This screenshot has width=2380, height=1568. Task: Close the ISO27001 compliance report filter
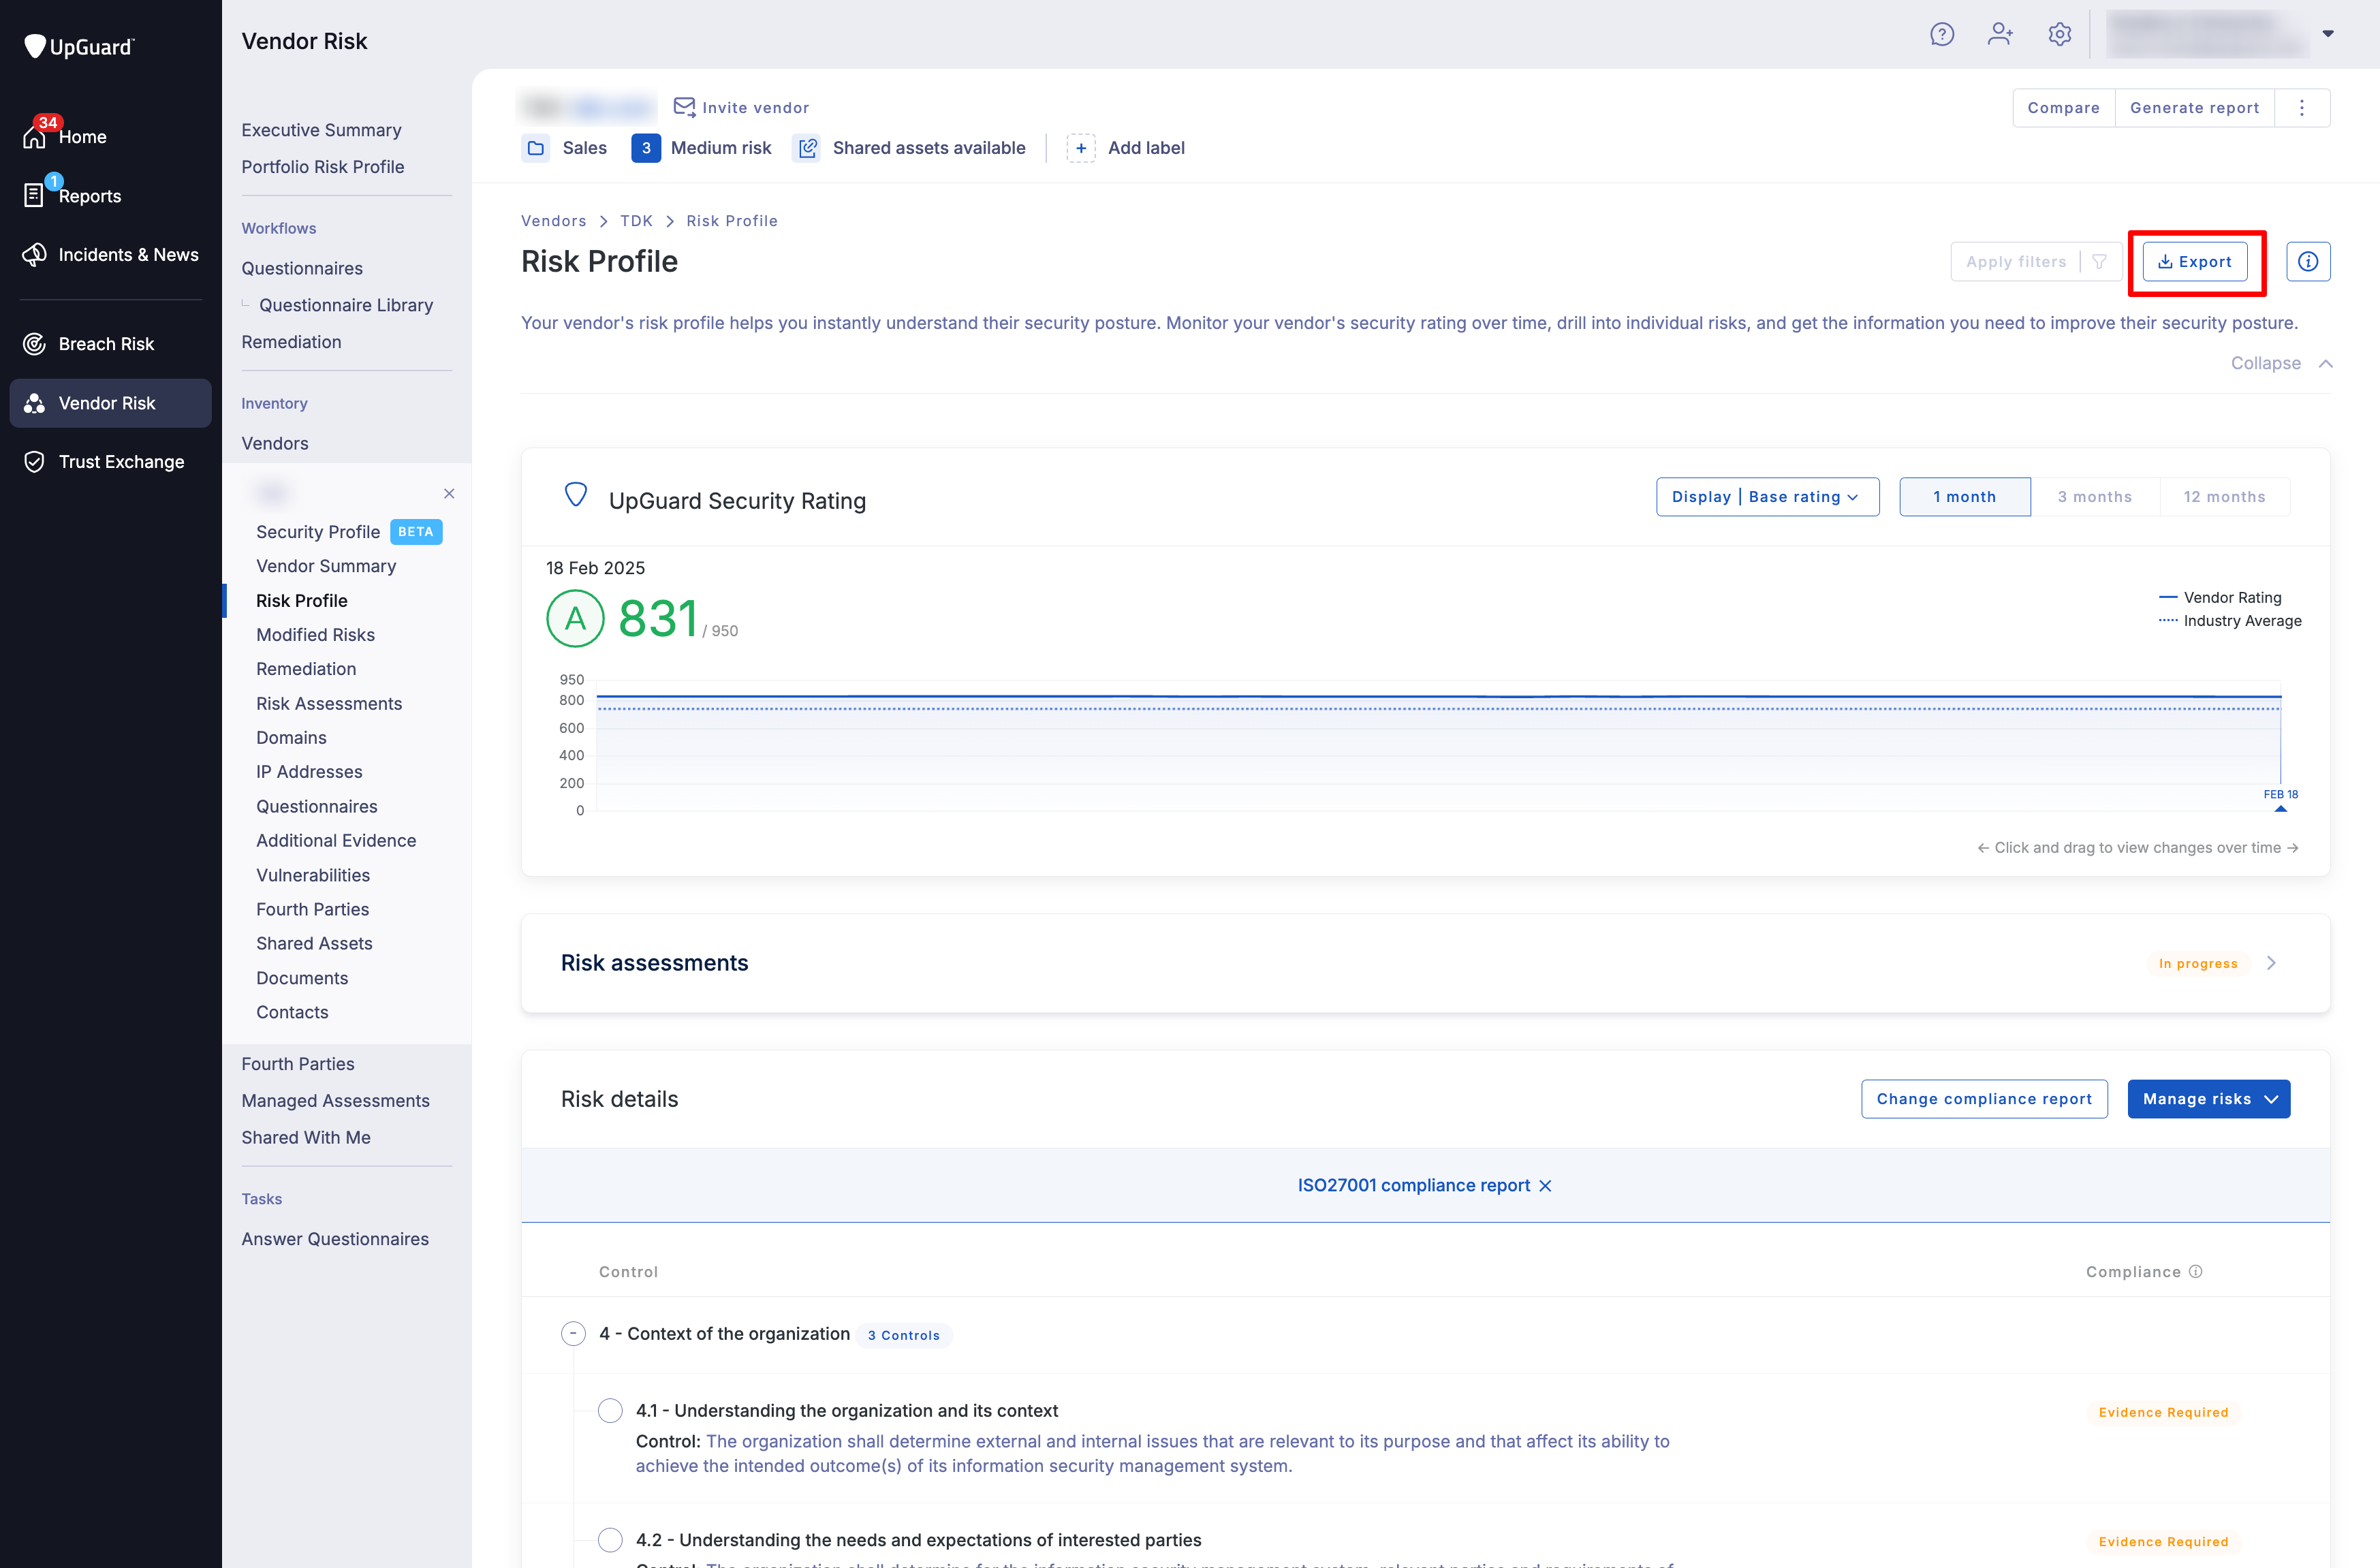[x=1546, y=1186]
